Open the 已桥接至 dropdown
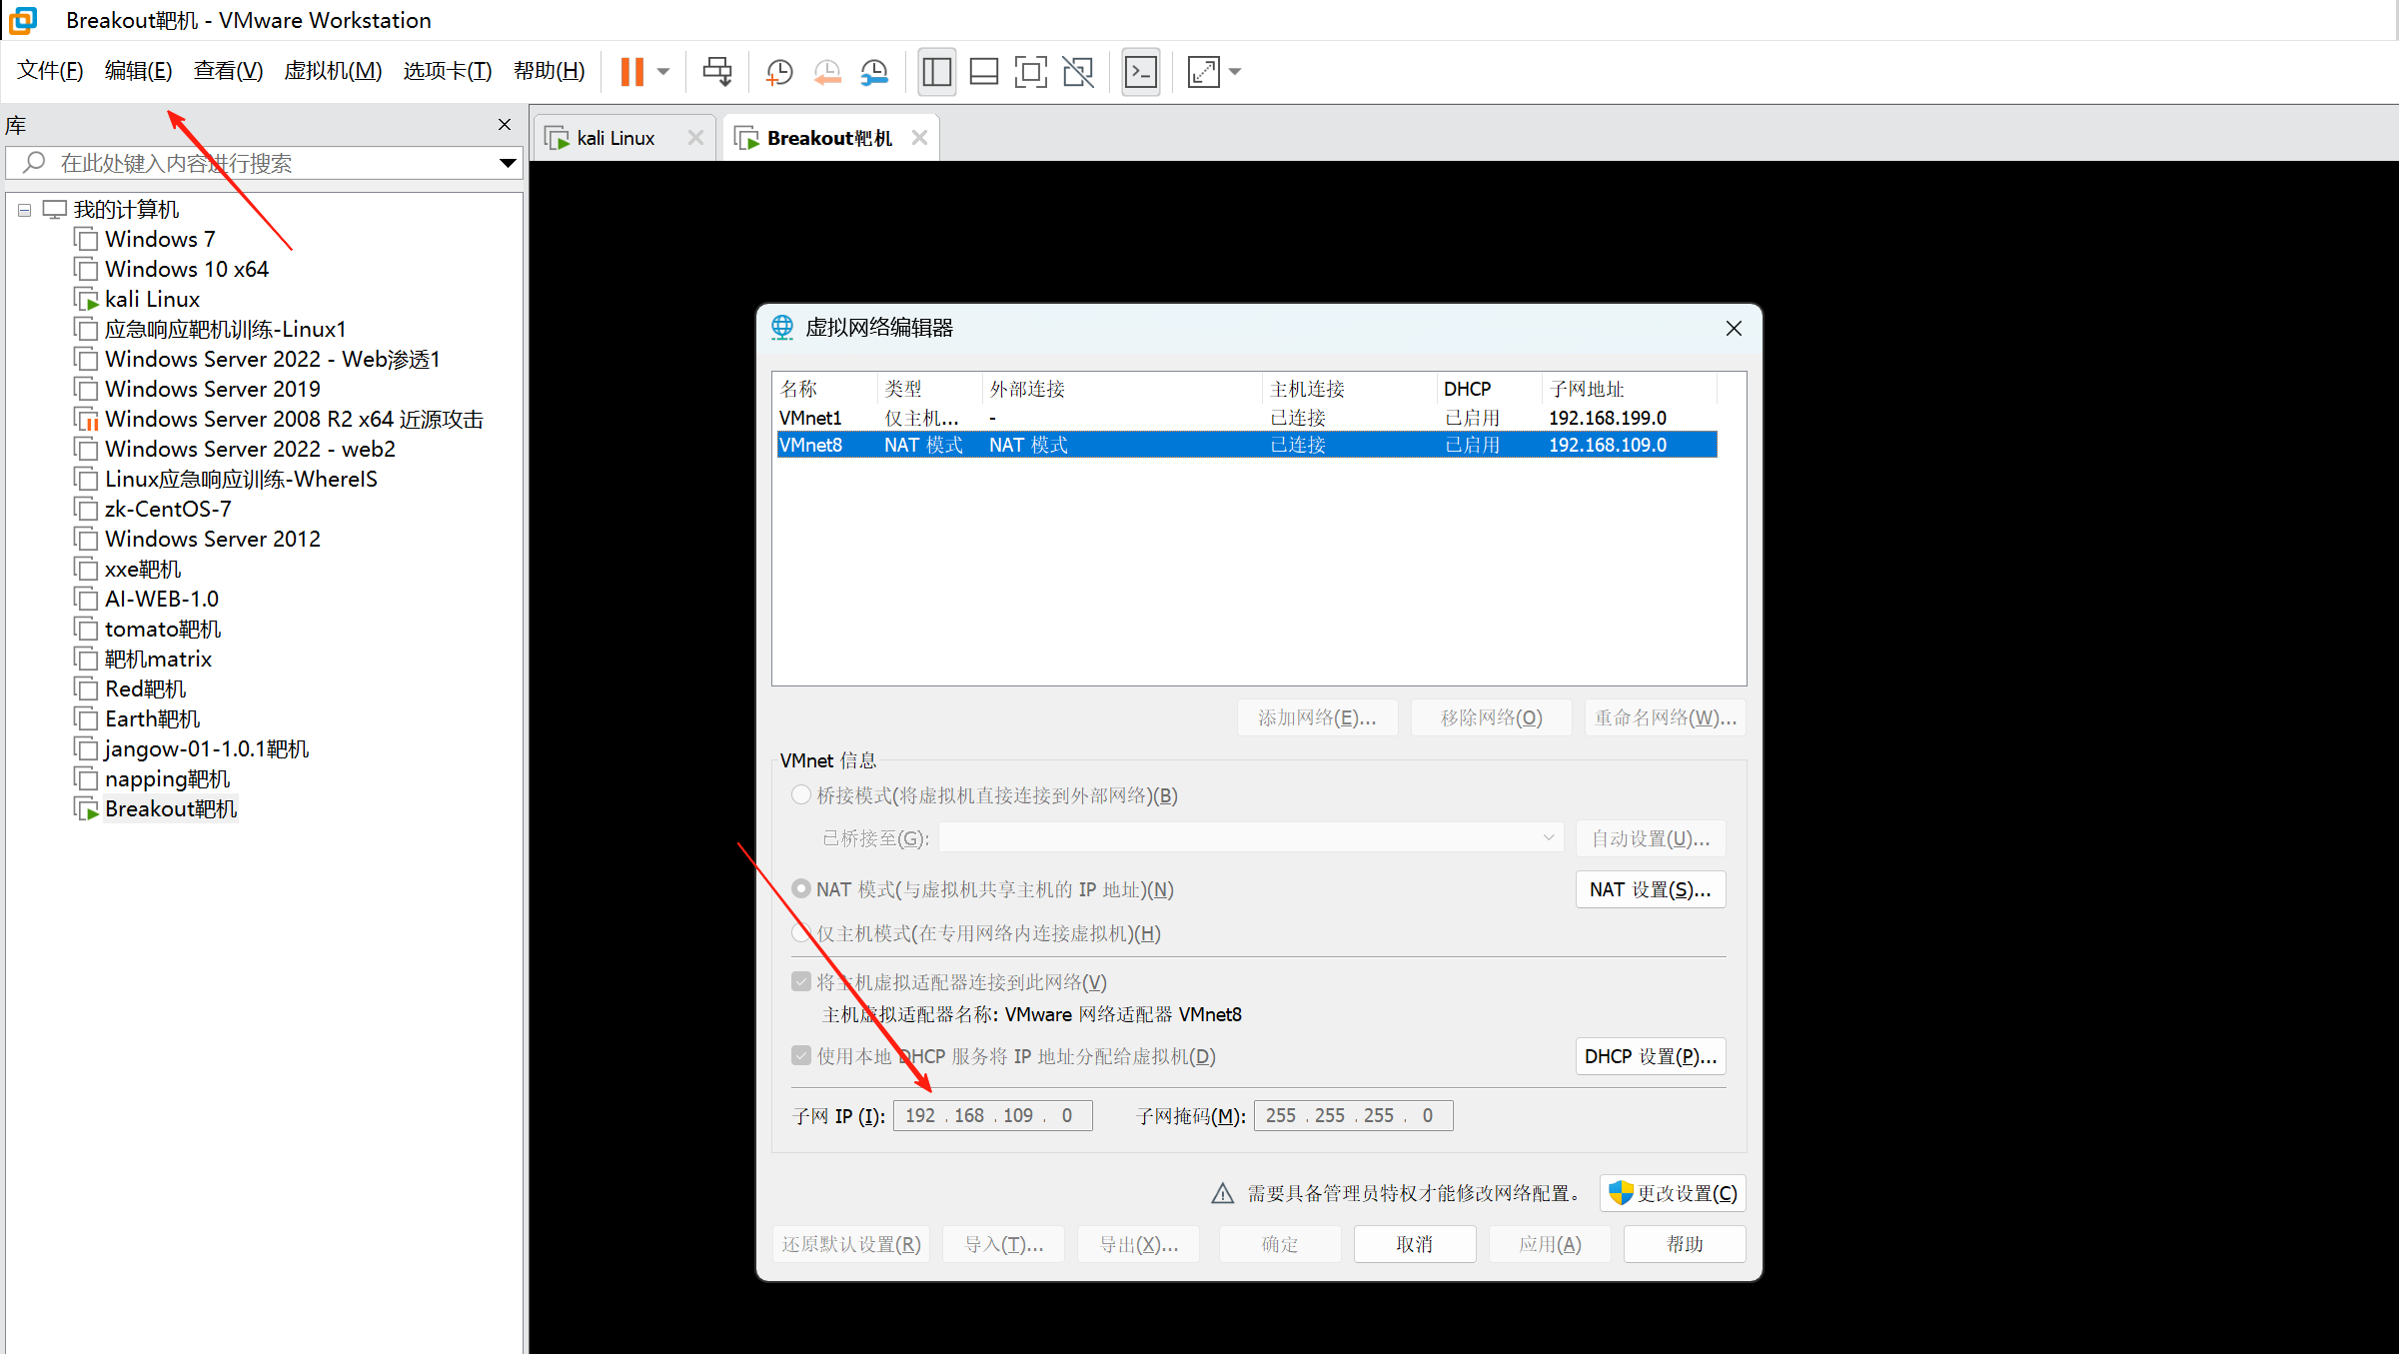This screenshot has height=1354, width=2399. click(1251, 837)
